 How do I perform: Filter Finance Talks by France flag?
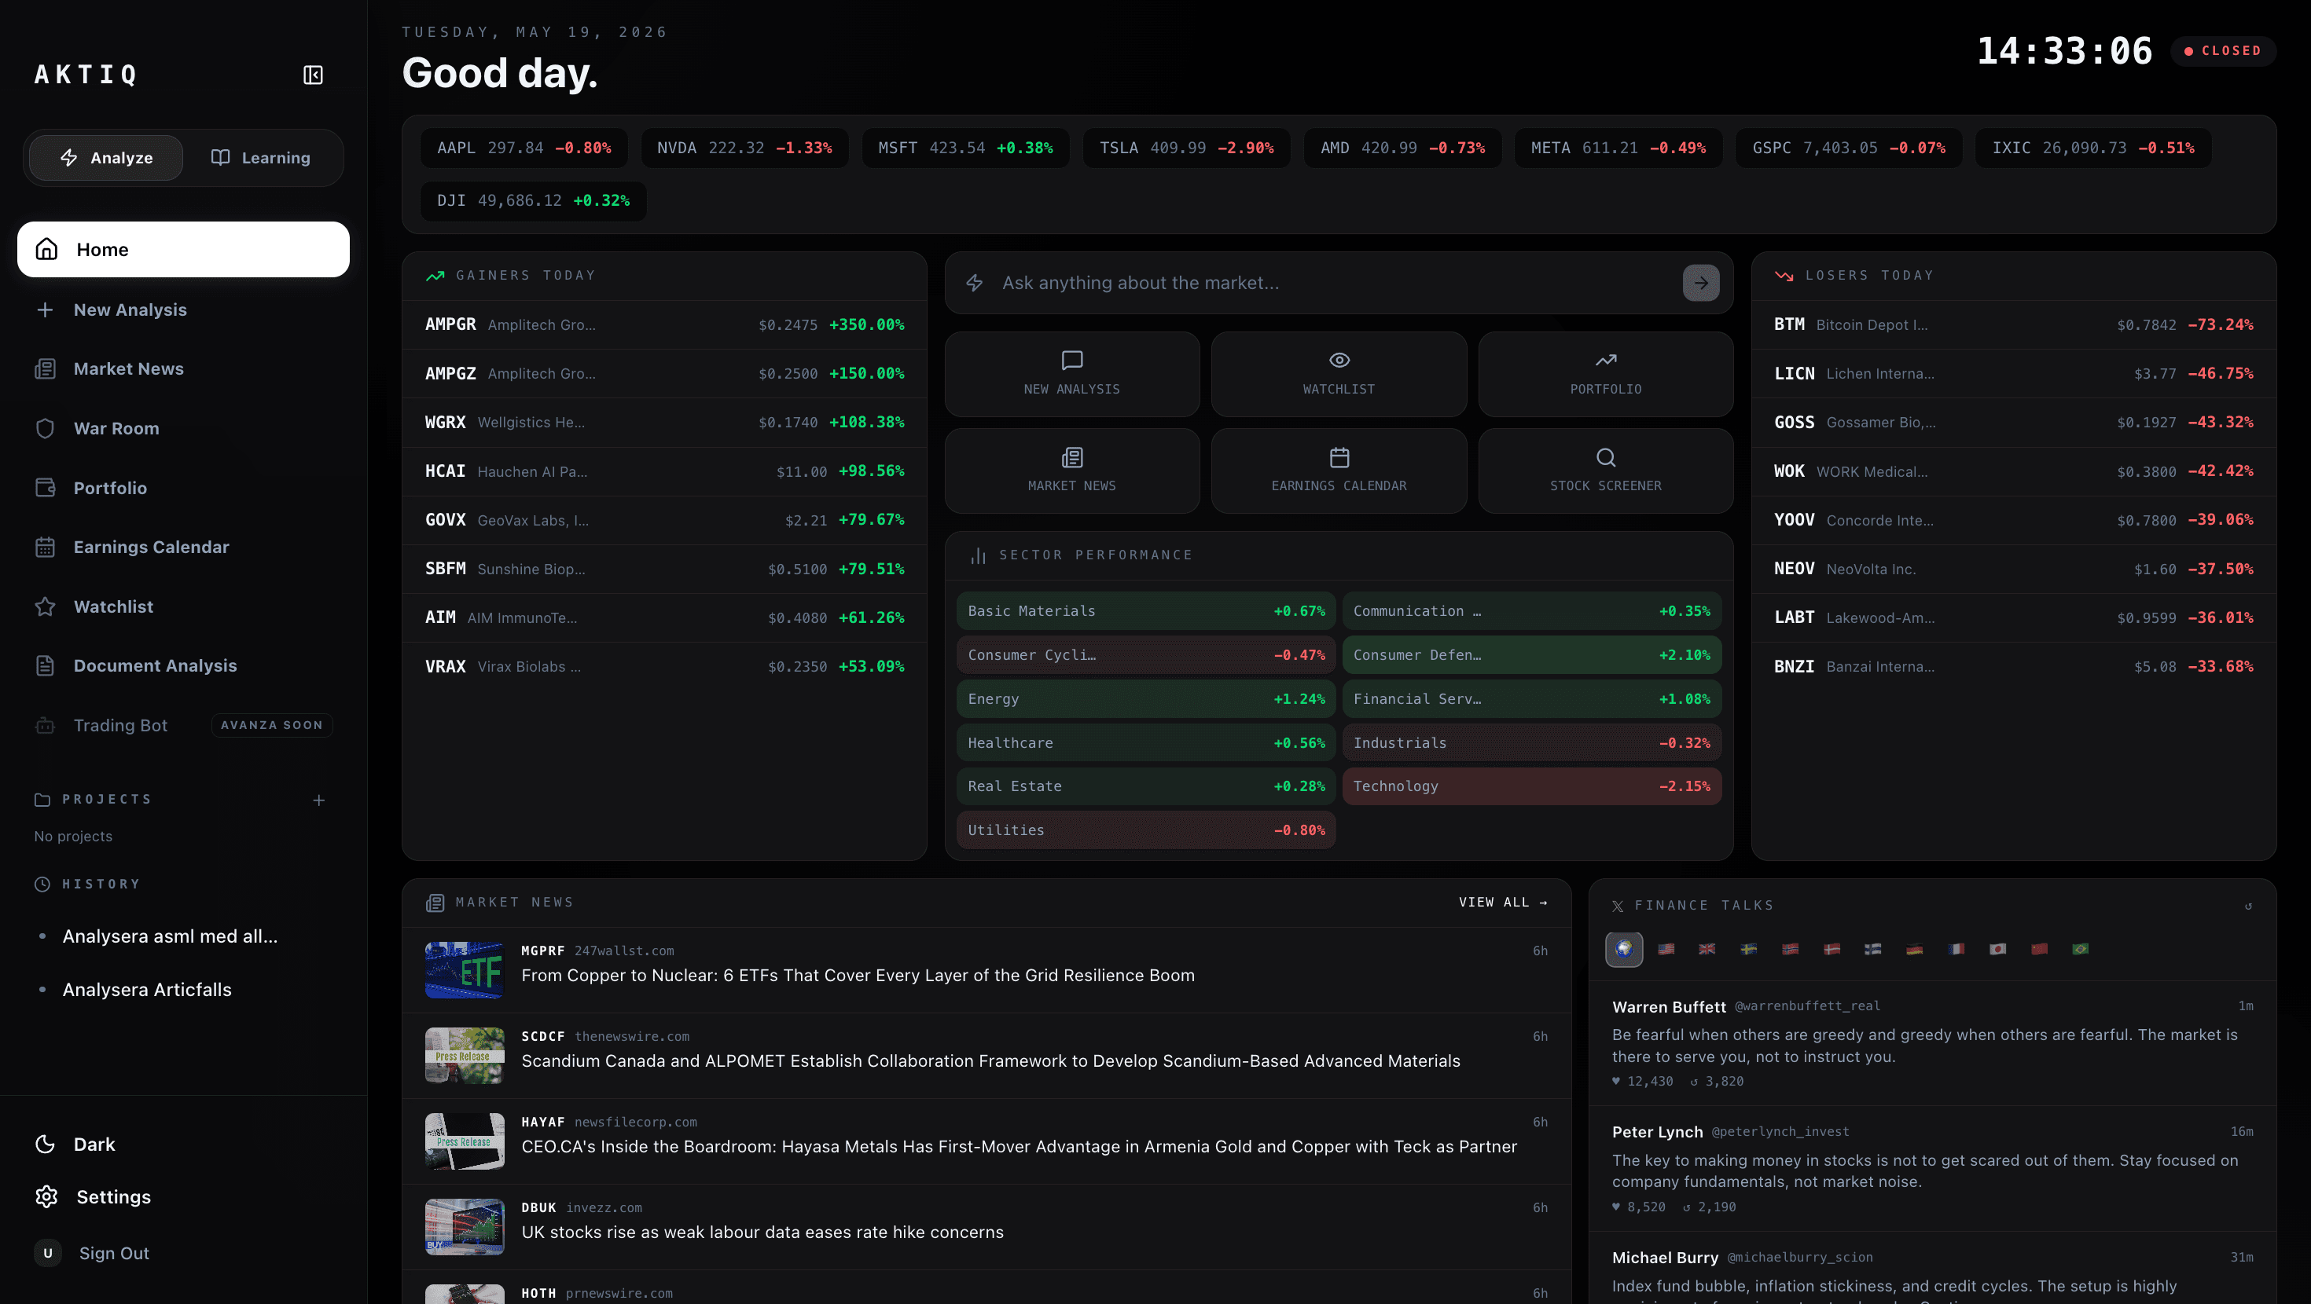pyautogui.click(x=1956, y=949)
